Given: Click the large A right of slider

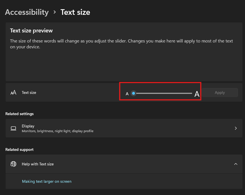Looking at the screenshot, I should pyautogui.click(x=197, y=94).
